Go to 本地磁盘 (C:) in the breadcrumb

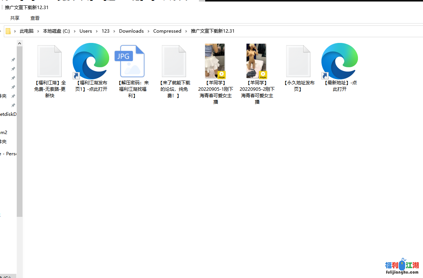coord(56,31)
